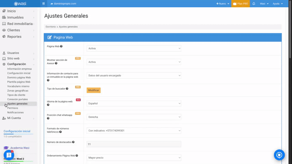Click help icon for Formato de números
Image resolution: width=292 pixels, height=164 pixels.
[60, 132]
